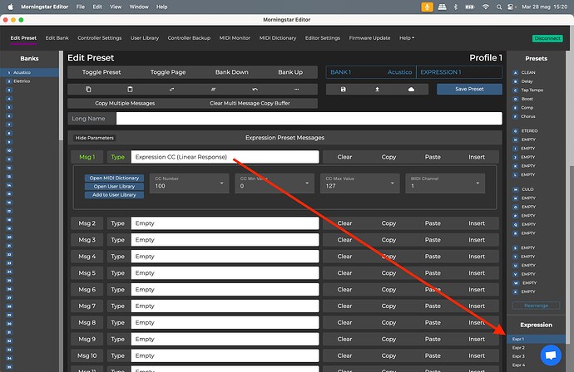Click the green Disconnect button

pyautogui.click(x=547, y=38)
